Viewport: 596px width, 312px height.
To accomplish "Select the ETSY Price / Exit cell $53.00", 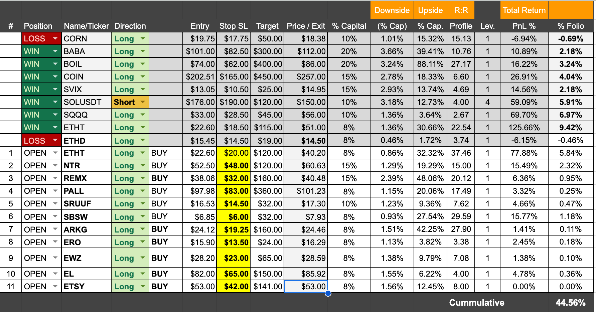I will point(306,287).
